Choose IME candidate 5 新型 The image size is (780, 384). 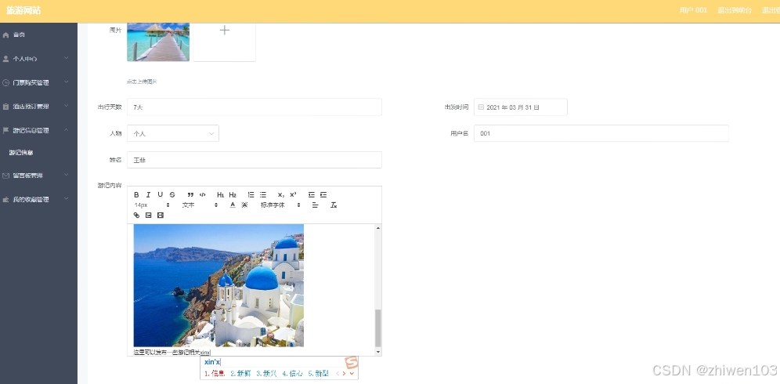(x=319, y=374)
